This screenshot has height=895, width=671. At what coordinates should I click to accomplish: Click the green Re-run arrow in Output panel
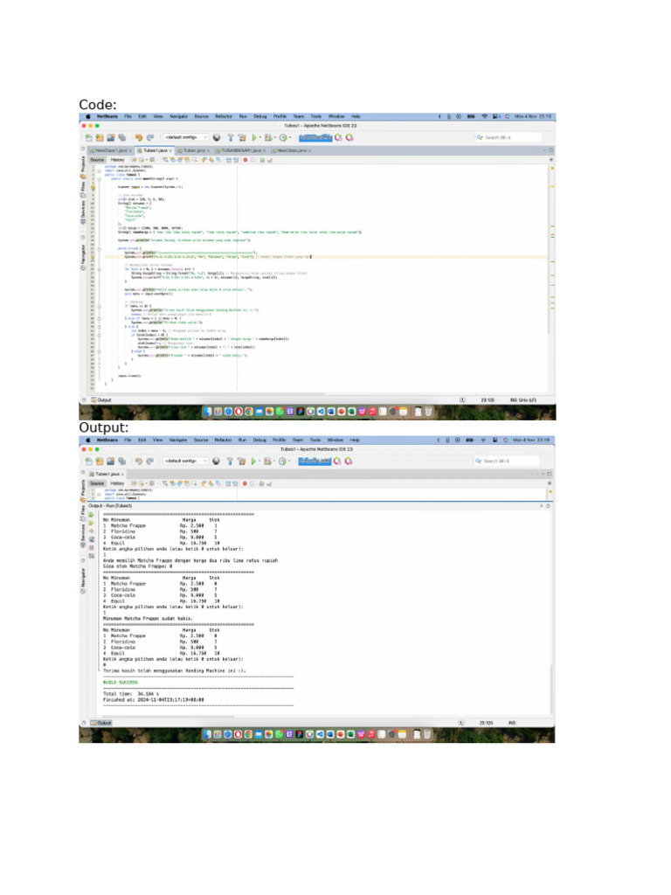[91, 515]
